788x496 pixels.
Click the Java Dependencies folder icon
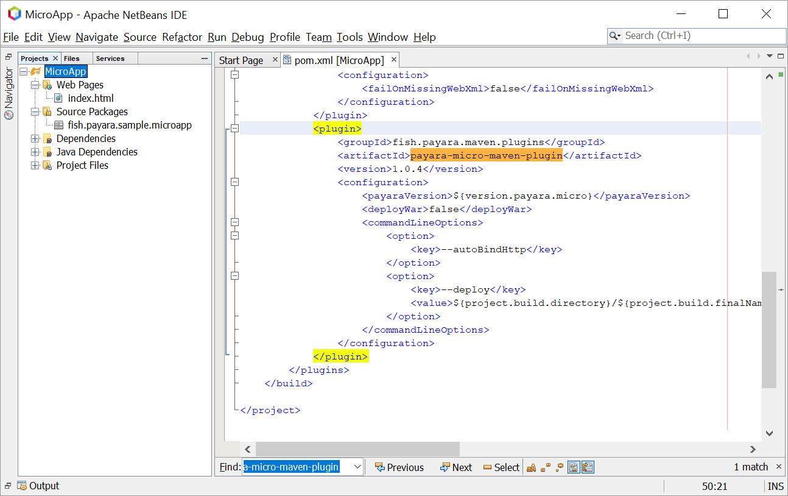(x=47, y=152)
